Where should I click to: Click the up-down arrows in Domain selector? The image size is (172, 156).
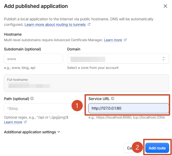[164, 59]
